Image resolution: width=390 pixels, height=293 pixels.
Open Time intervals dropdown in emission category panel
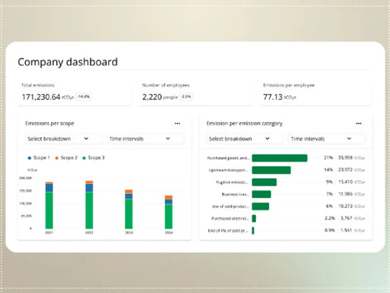[327, 139]
